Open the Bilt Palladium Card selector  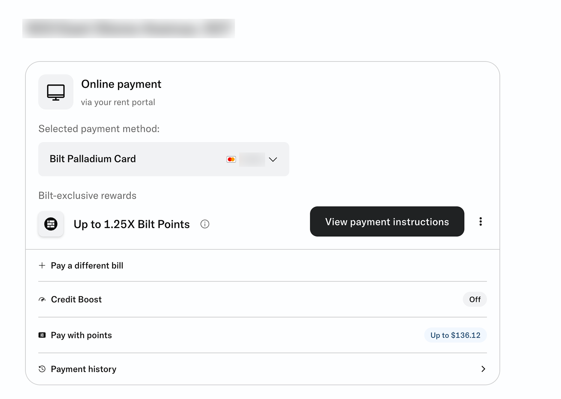(140, 159)
